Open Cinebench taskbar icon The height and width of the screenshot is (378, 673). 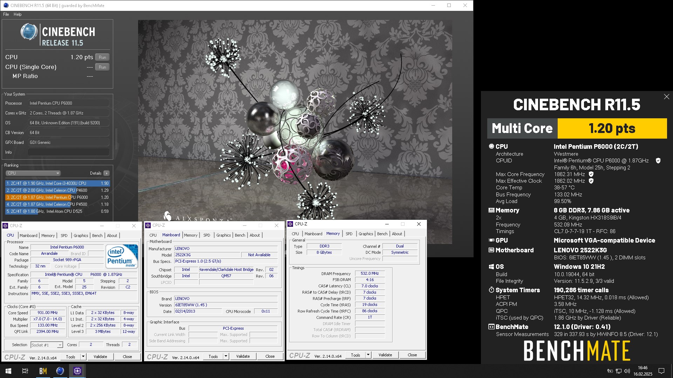pos(60,371)
